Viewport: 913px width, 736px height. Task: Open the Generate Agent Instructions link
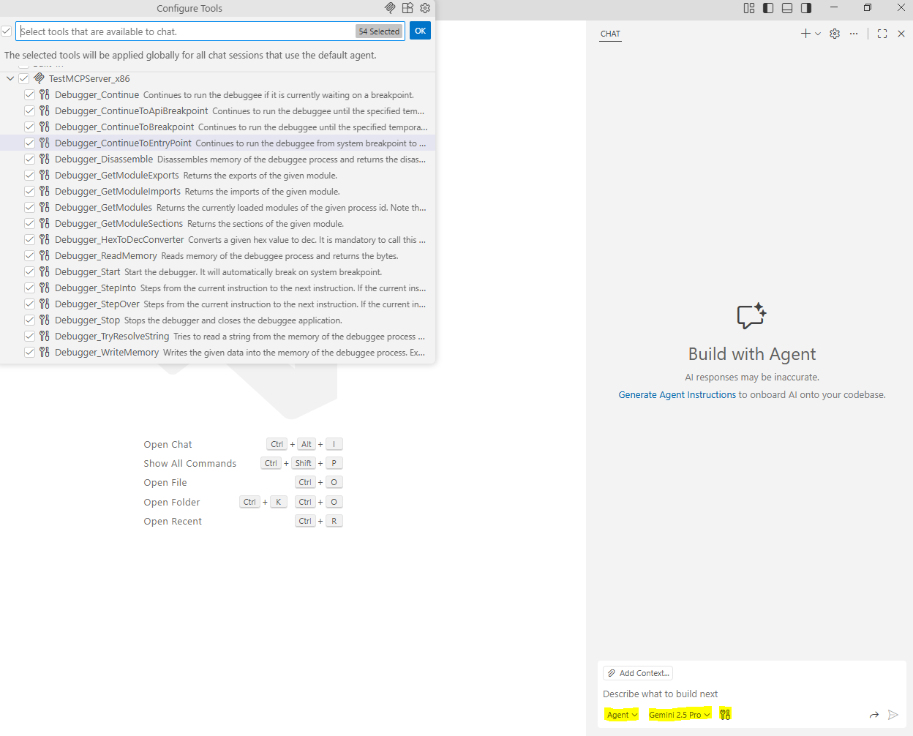[677, 394]
